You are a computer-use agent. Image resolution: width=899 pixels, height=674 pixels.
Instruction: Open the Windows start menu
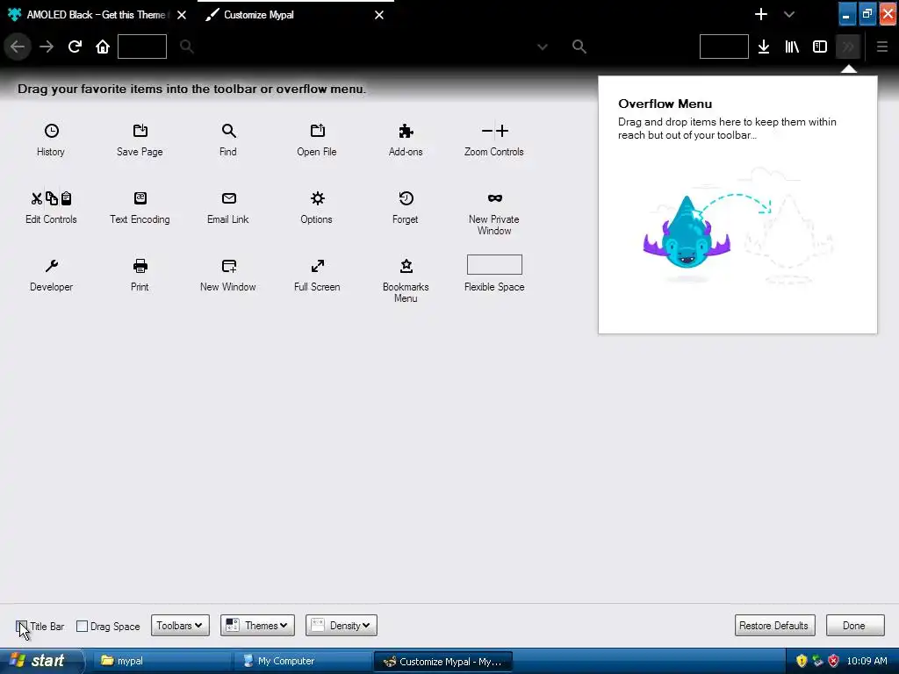point(40,661)
